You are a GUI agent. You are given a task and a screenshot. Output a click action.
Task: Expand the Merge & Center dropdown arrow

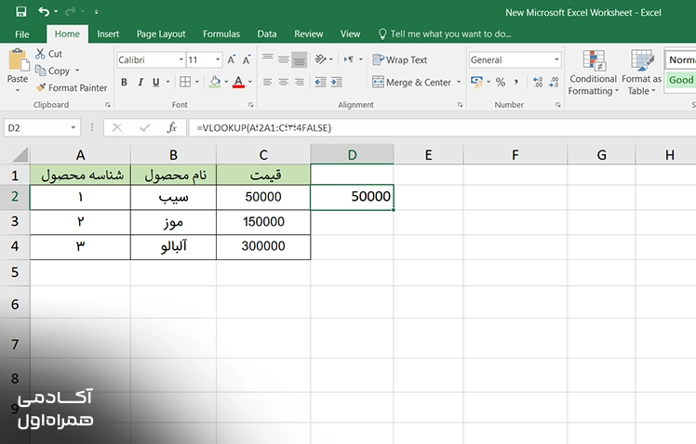pos(459,83)
